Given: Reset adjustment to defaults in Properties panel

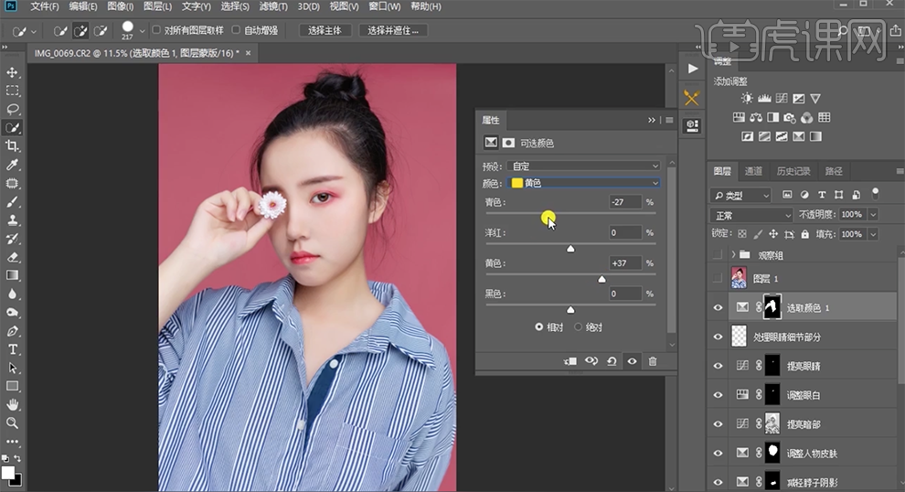Looking at the screenshot, I should point(612,361).
